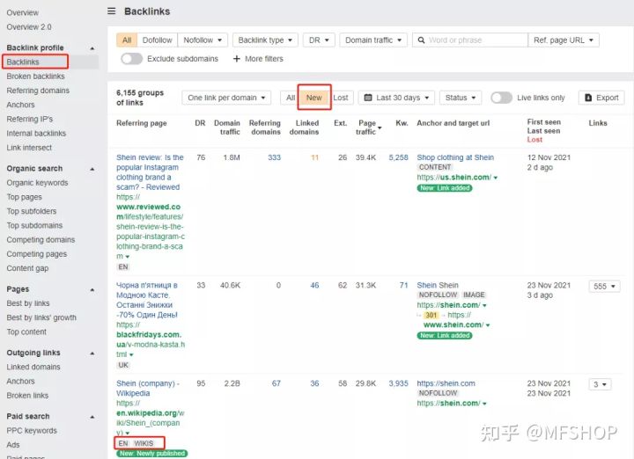Image resolution: width=634 pixels, height=459 pixels.
Task: Sort by Page traffic column header
Action: point(367,127)
